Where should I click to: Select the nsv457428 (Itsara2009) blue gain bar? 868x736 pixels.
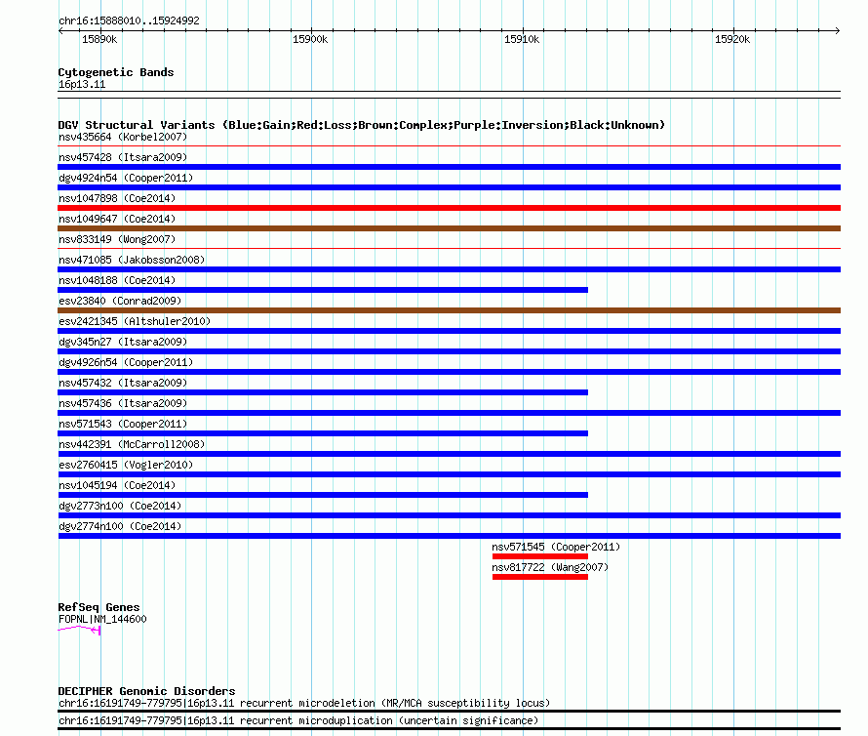(449, 167)
